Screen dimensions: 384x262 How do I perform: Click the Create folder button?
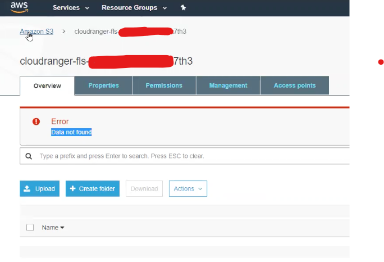coord(93,189)
